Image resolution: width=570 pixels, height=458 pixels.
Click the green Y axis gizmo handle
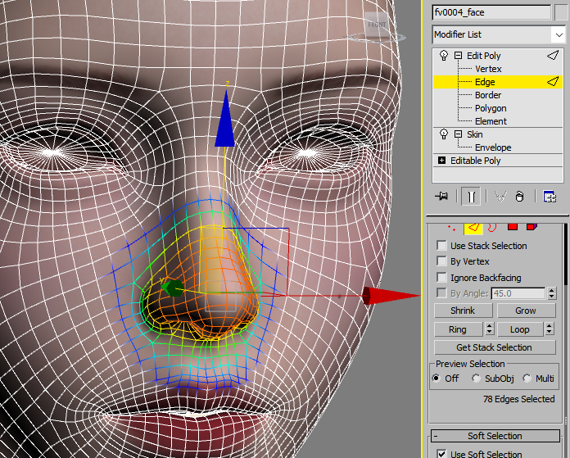(x=173, y=288)
